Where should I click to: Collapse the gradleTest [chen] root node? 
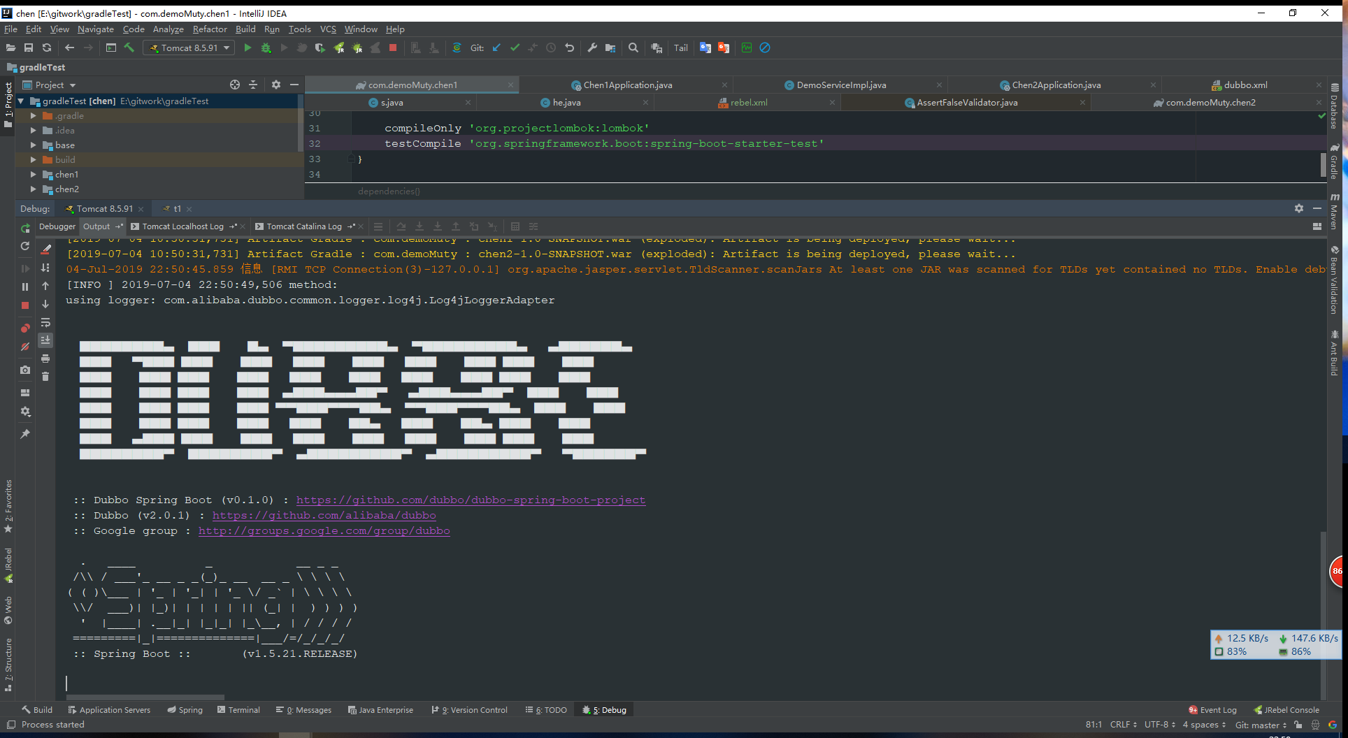coord(21,101)
